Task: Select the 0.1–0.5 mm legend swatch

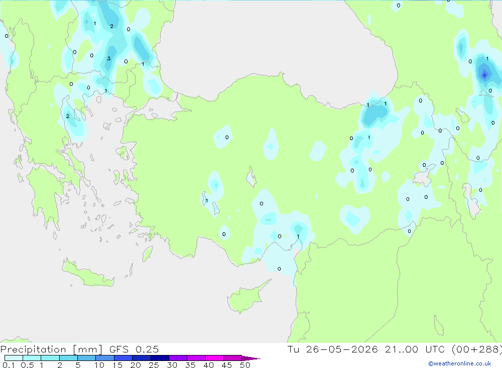Action: coord(14,358)
